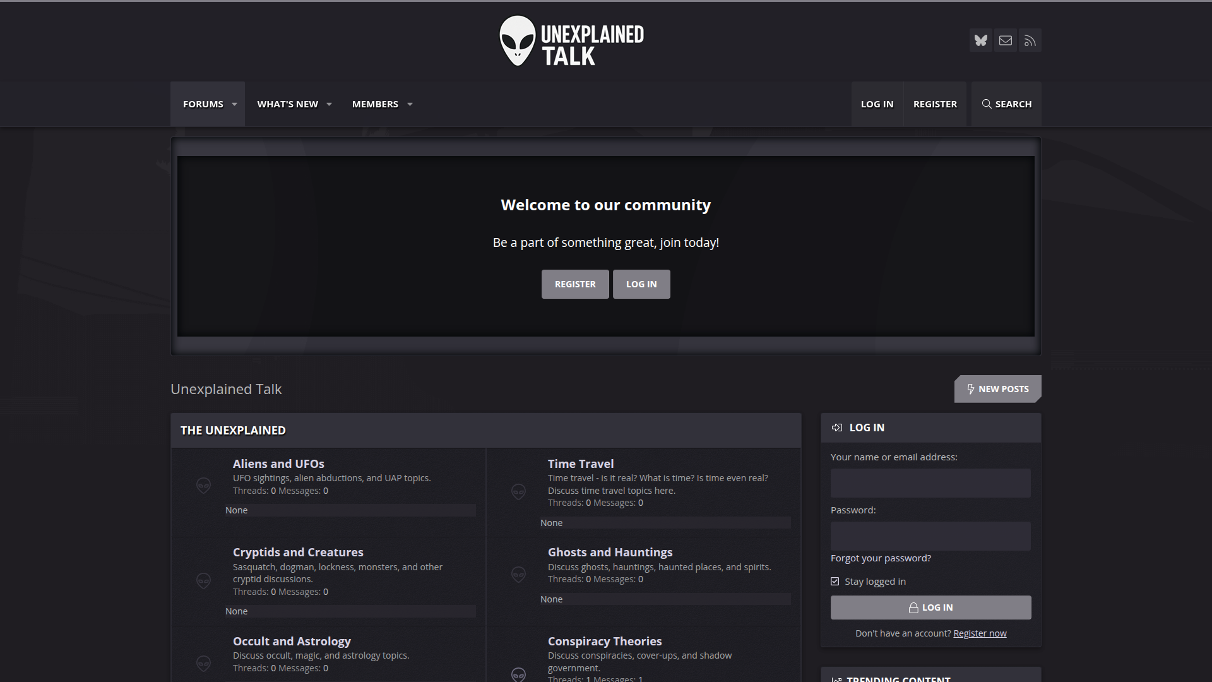Screen dimensions: 1212x682
Task: Click alien icon beside Cryptids and Creatures
Action: coord(203,580)
